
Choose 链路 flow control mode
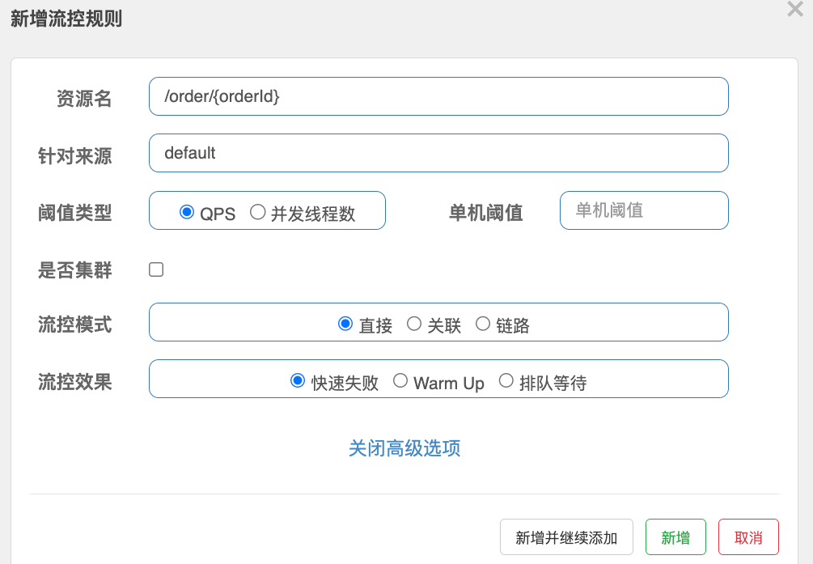(483, 324)
